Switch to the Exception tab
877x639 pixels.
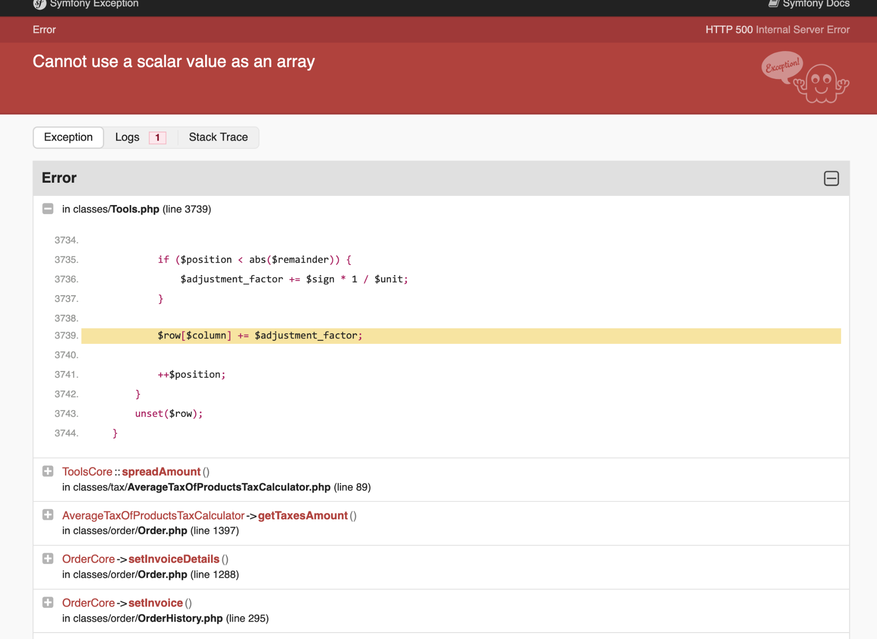(x=69, y=137)
